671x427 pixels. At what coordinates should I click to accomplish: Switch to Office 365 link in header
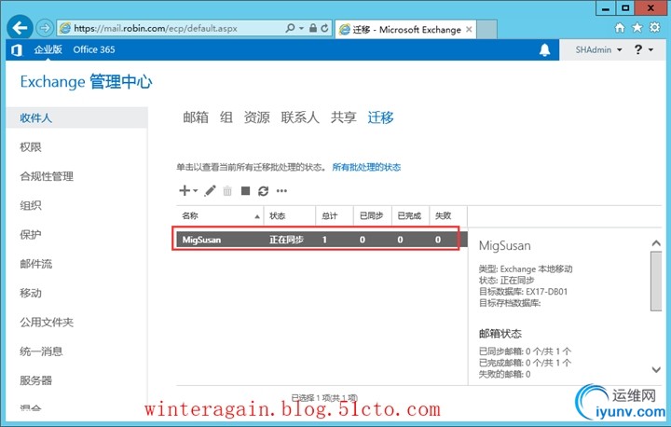pos(94,49)
